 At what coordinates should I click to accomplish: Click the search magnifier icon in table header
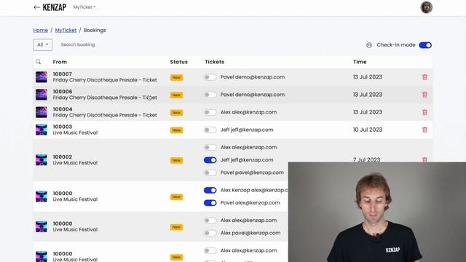38,62
